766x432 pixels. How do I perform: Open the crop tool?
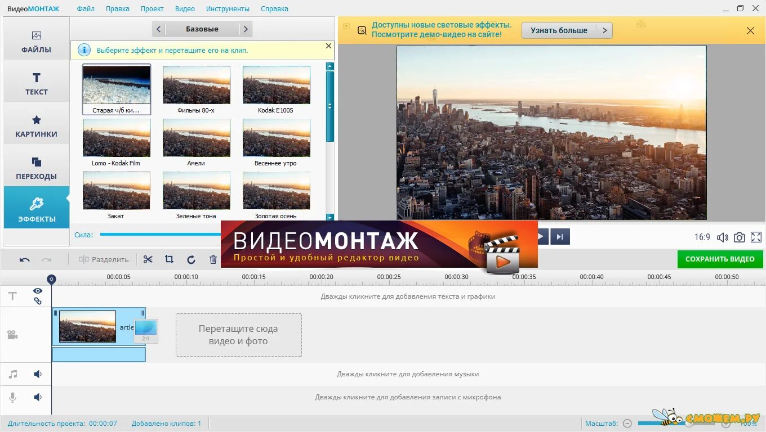pyautogui.click(x=169, y=259)
